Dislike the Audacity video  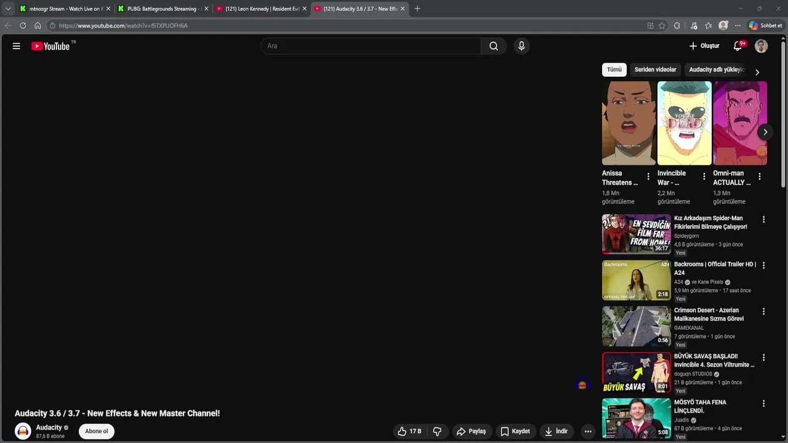point(437,431)
